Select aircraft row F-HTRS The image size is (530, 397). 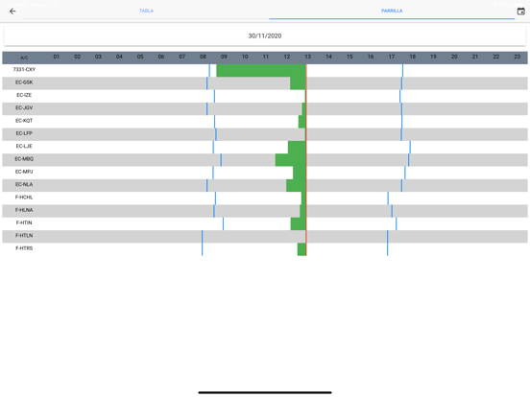[x=265, y=249]
